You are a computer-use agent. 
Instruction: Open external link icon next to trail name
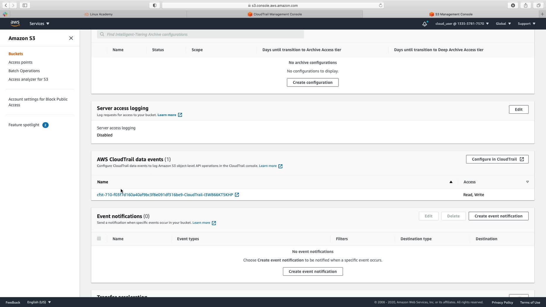[x=237, y=195]
